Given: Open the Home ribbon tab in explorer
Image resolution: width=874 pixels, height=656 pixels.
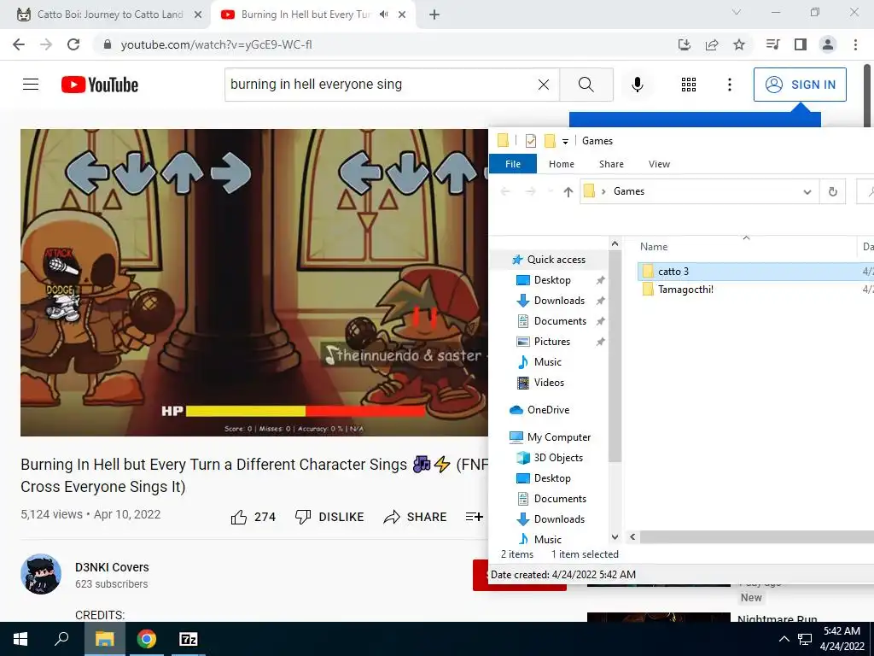Looking at the screenshot, I should coord(562,164).
